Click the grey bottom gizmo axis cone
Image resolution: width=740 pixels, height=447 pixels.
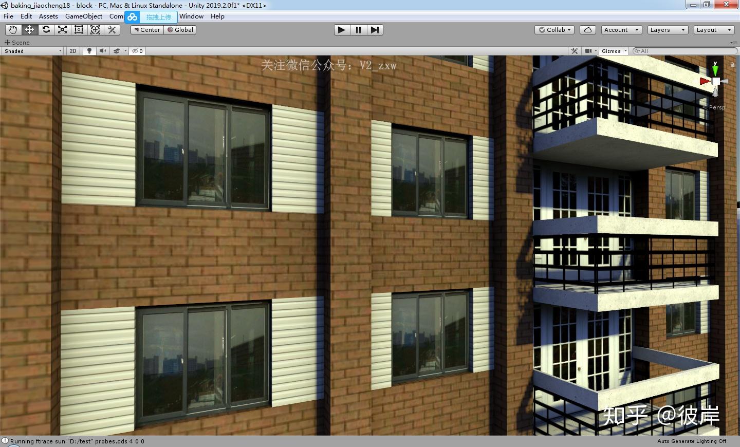pyautogui.click(x=715, y=91)
